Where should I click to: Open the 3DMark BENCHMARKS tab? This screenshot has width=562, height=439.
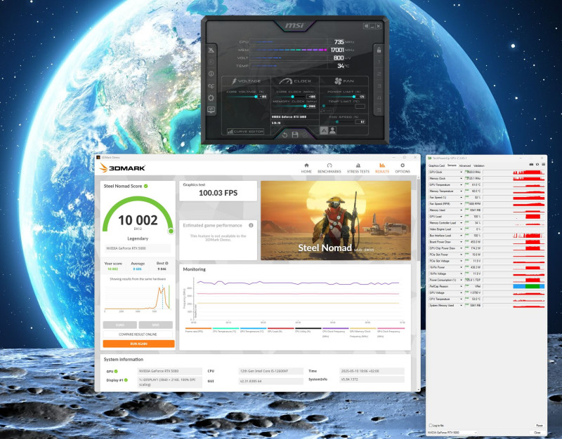coord(329,168)
